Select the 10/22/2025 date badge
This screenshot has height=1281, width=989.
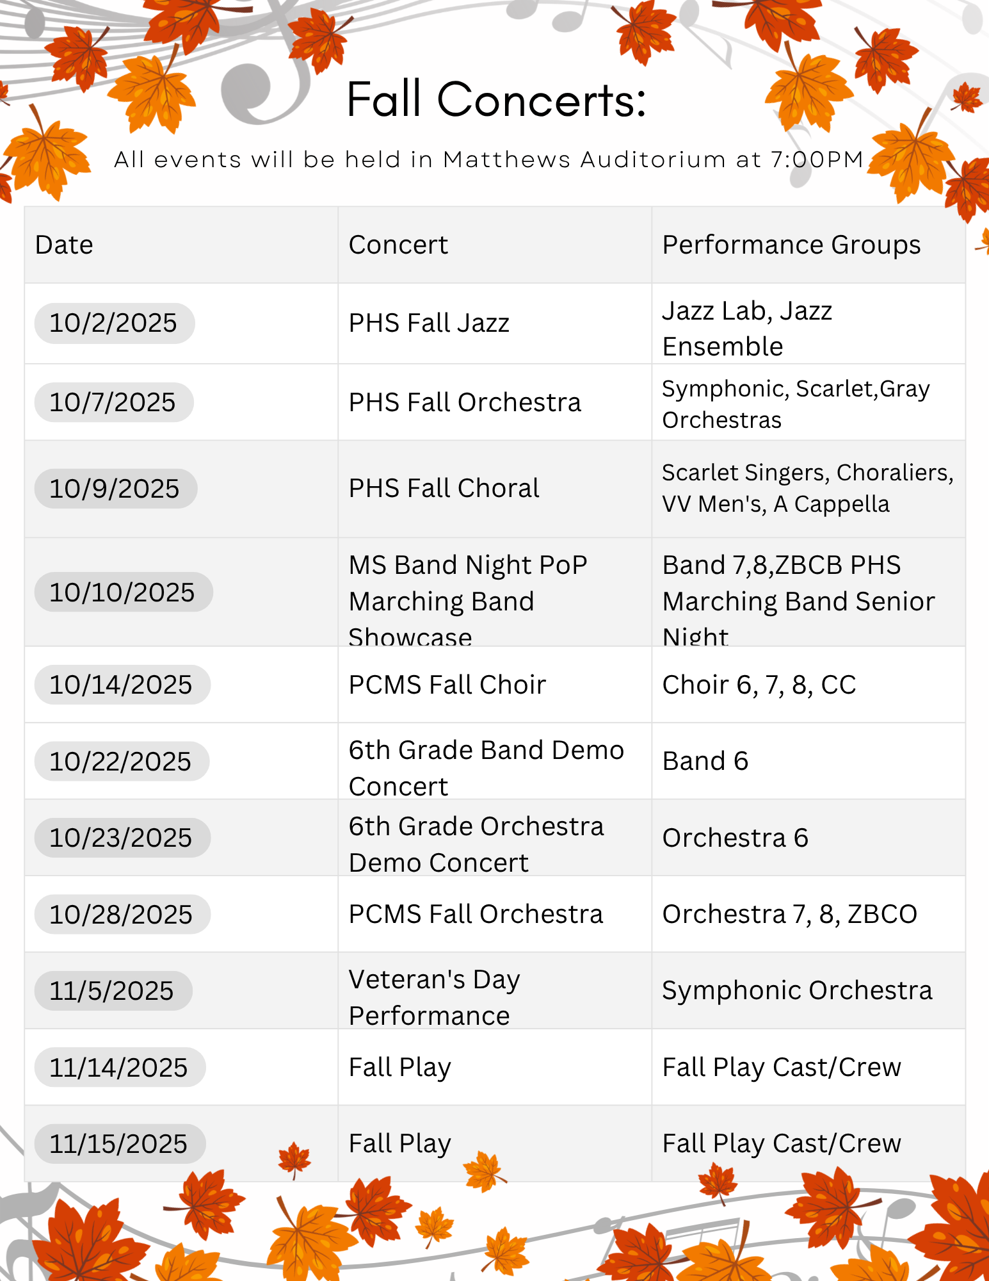pos(121,762)
